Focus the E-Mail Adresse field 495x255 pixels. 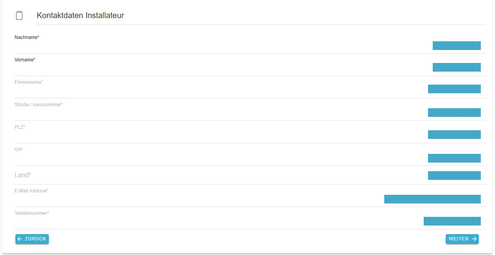(x=197, y=199)
